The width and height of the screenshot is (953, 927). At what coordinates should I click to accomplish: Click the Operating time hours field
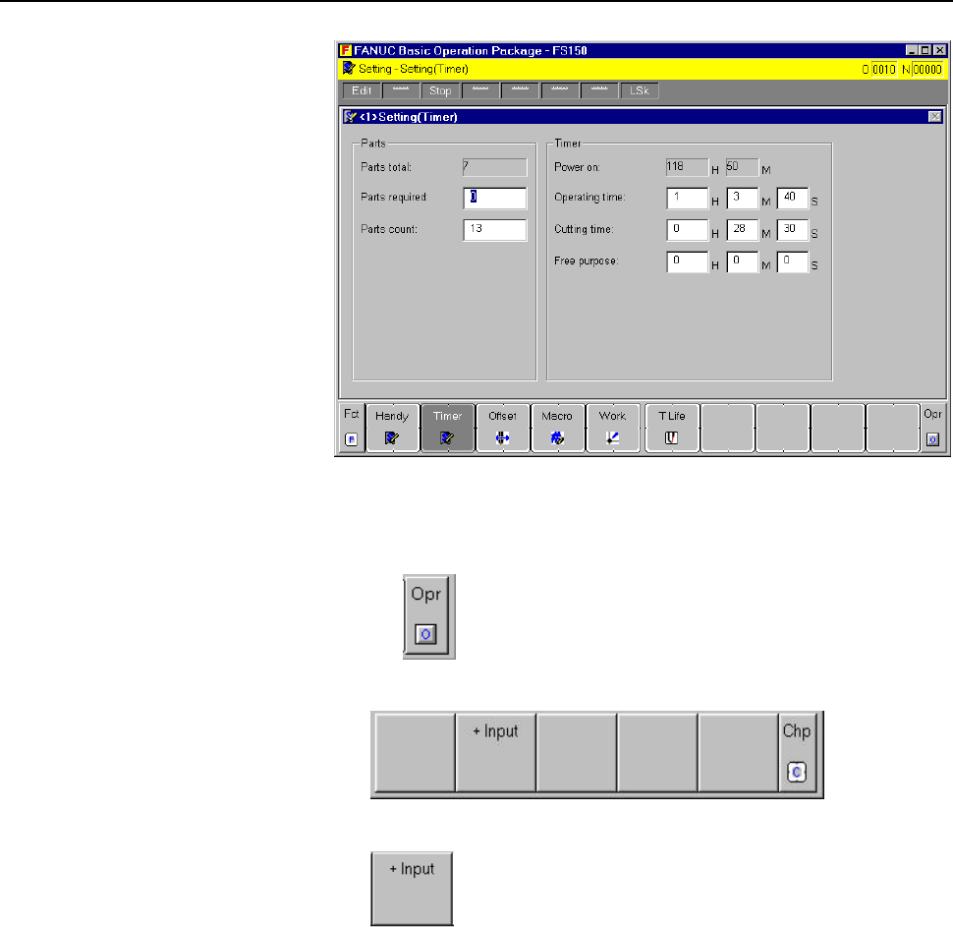click(x=688, y=198)
